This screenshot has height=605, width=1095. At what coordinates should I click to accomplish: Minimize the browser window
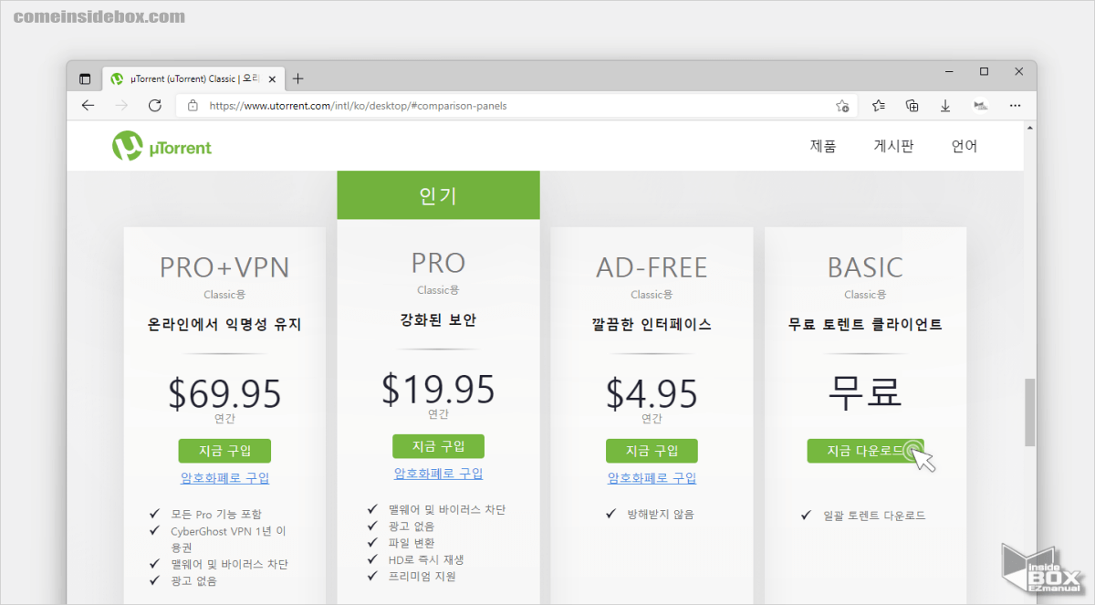(x=948, y=71)
